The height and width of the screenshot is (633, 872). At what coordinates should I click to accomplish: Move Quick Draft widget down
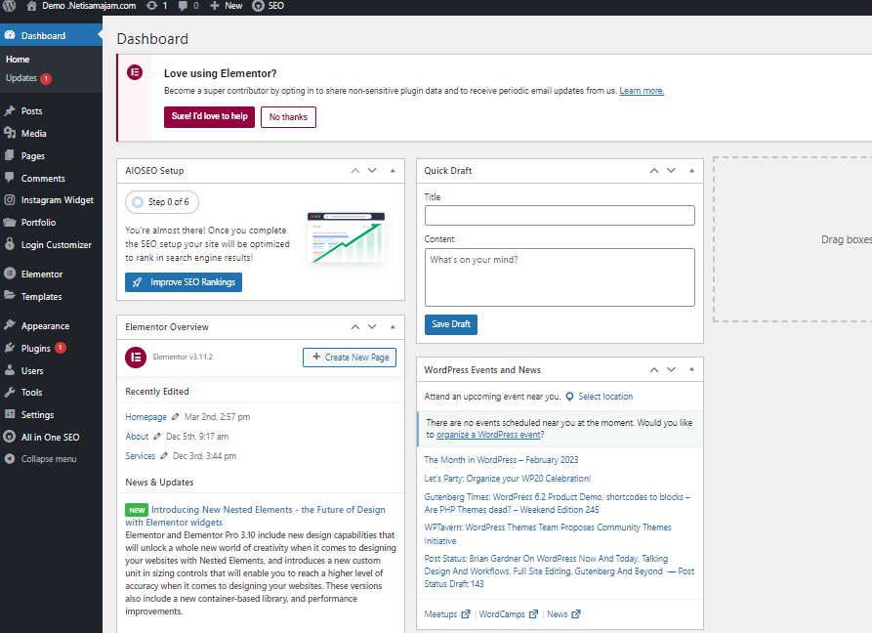click(x=671, y=171)
